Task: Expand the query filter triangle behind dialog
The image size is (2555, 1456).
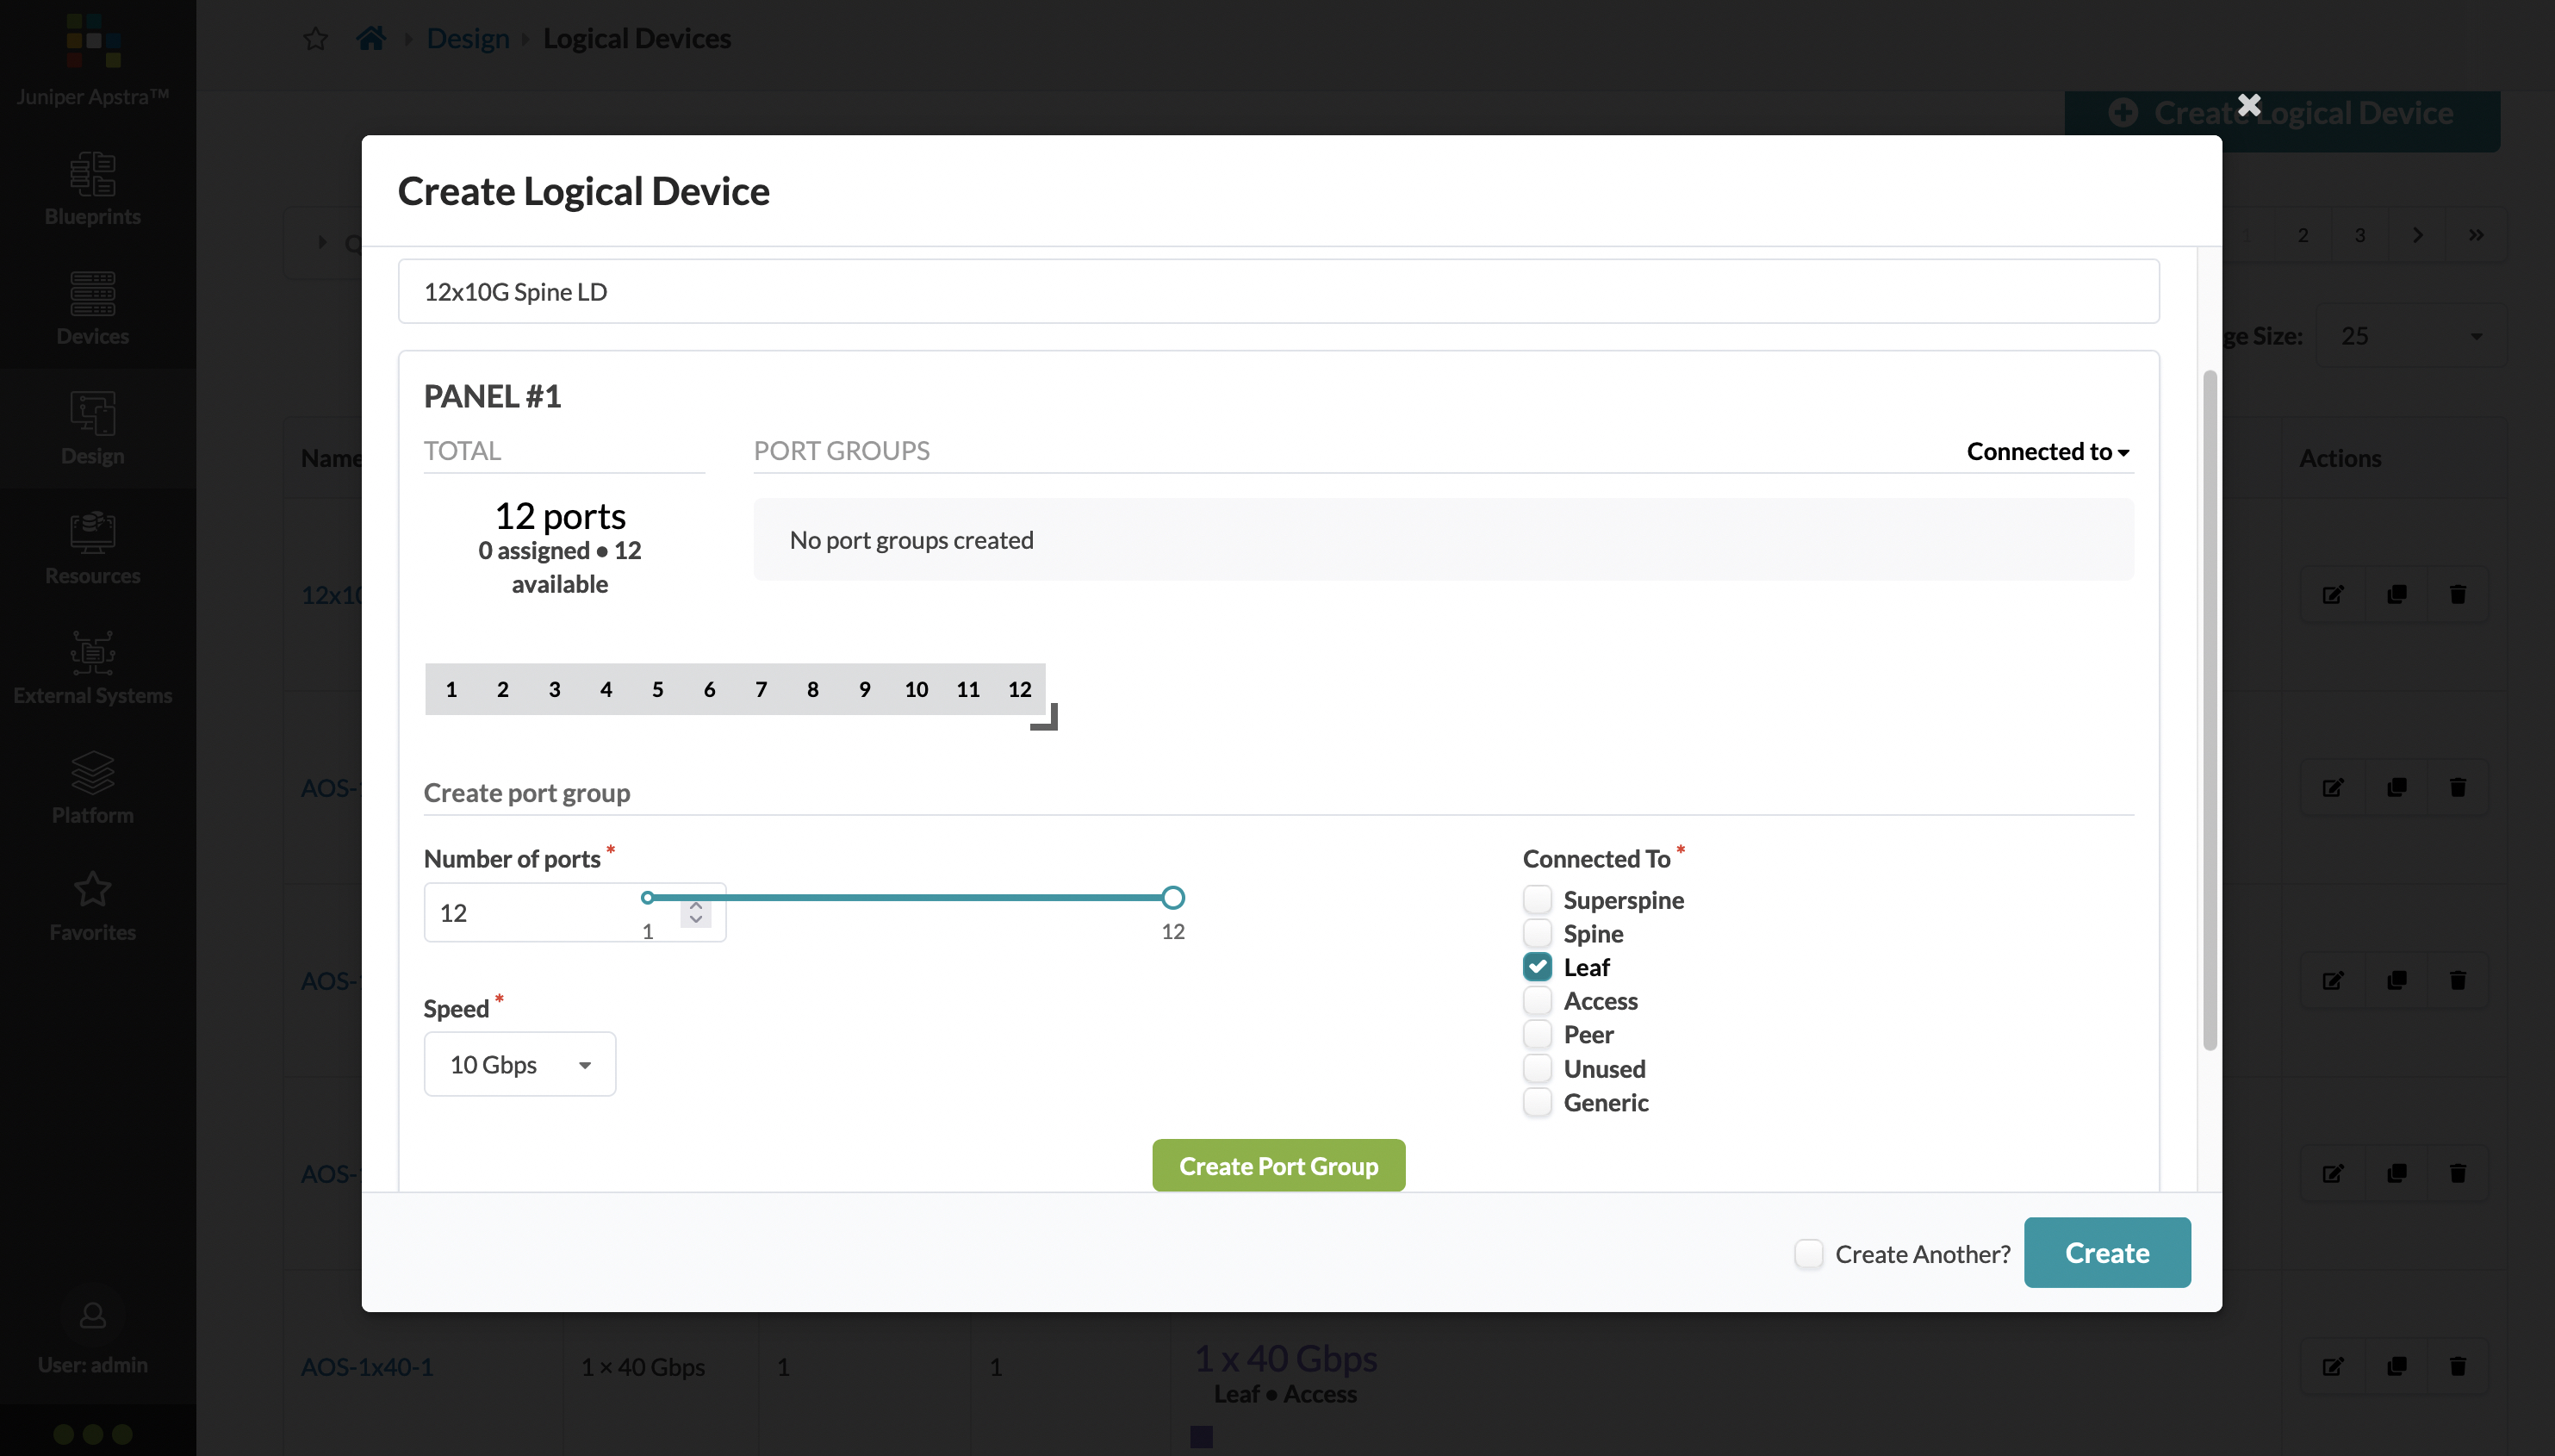Action: [x=322, y=242]
